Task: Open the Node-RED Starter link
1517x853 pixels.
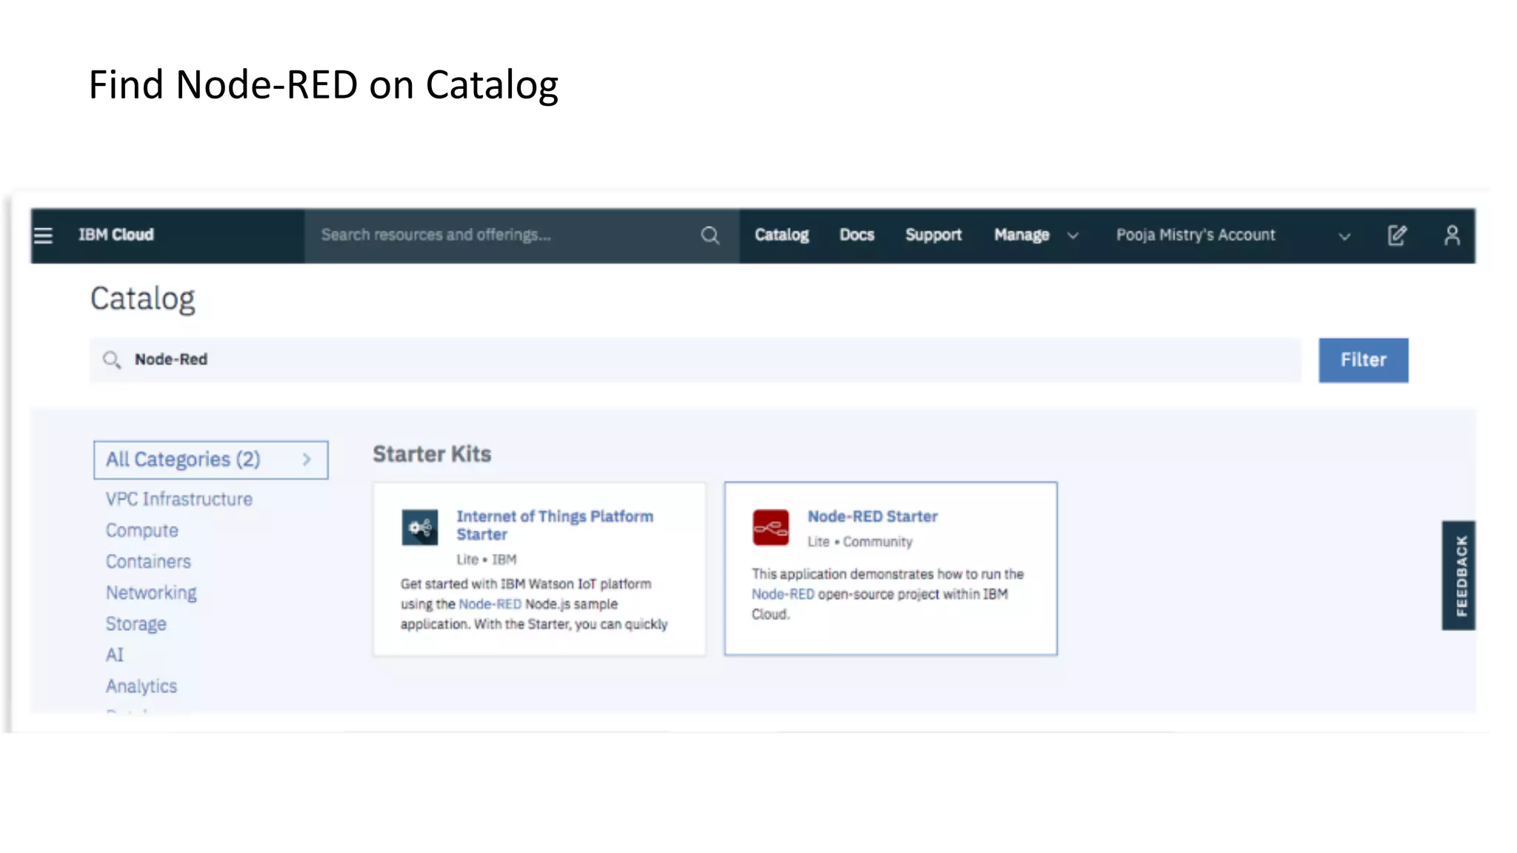Action: click(x=872, y=517)
